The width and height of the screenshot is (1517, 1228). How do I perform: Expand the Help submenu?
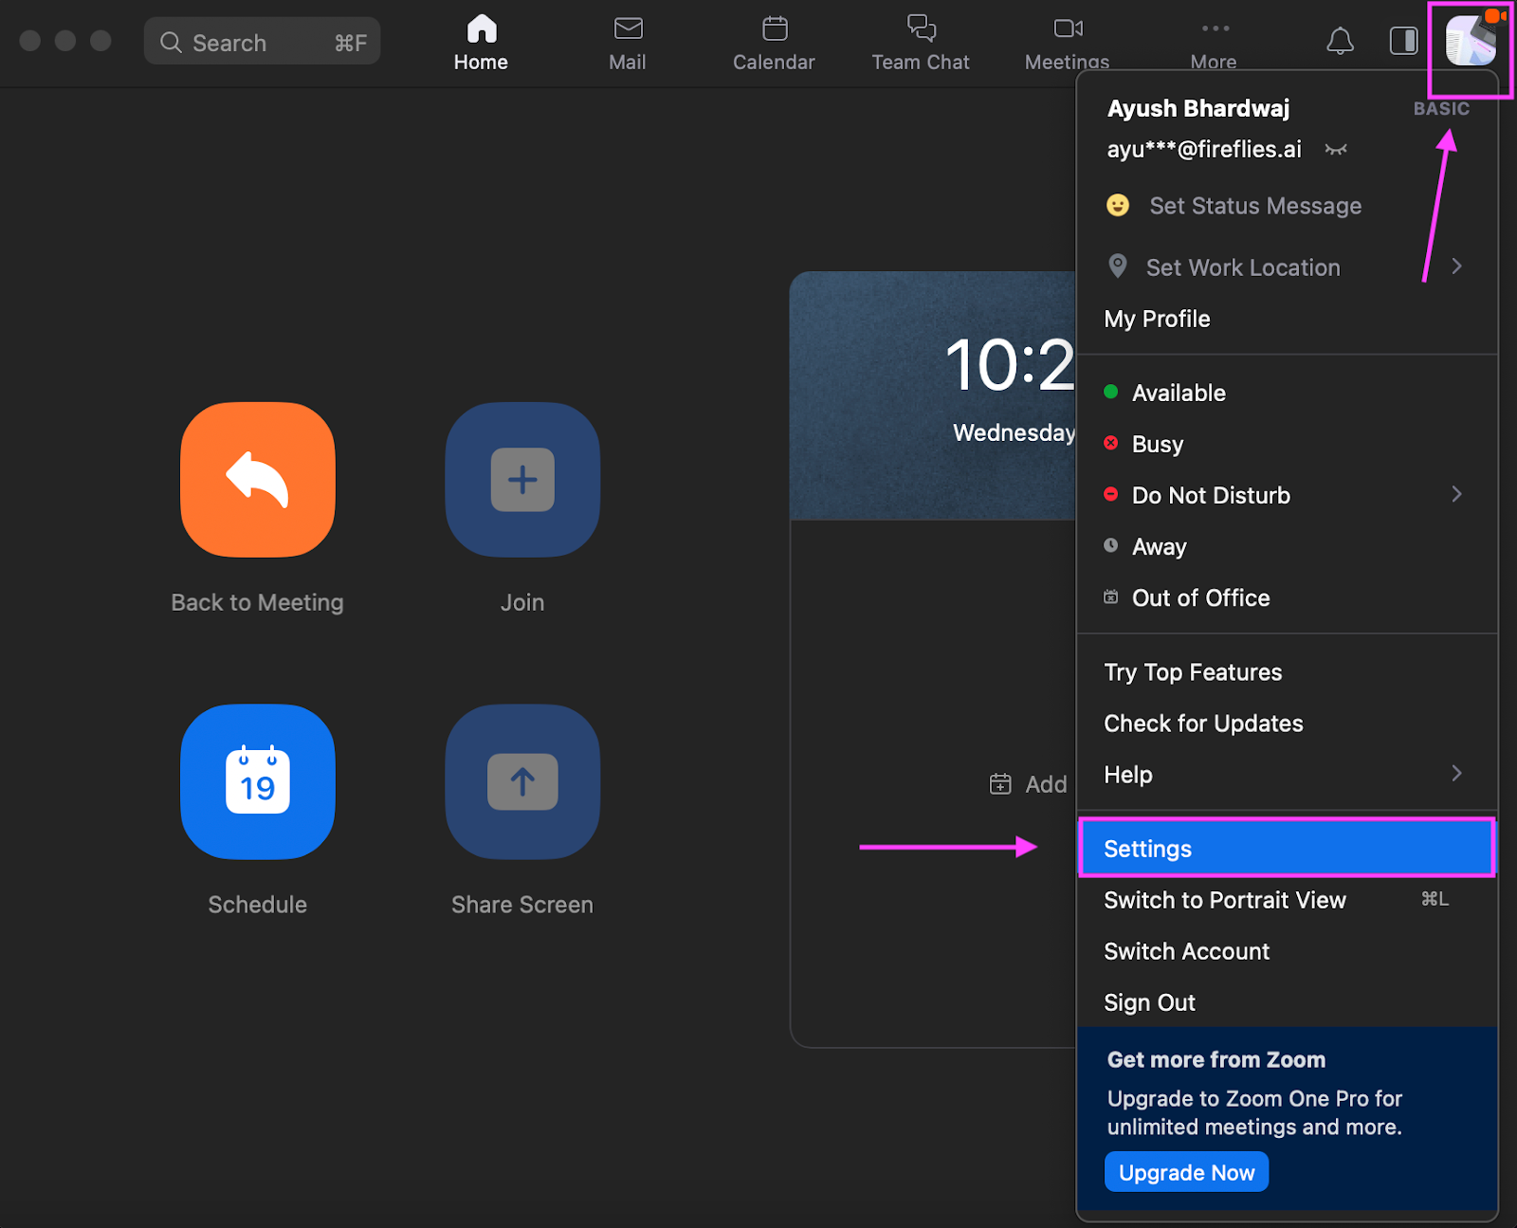point(1456,773)
